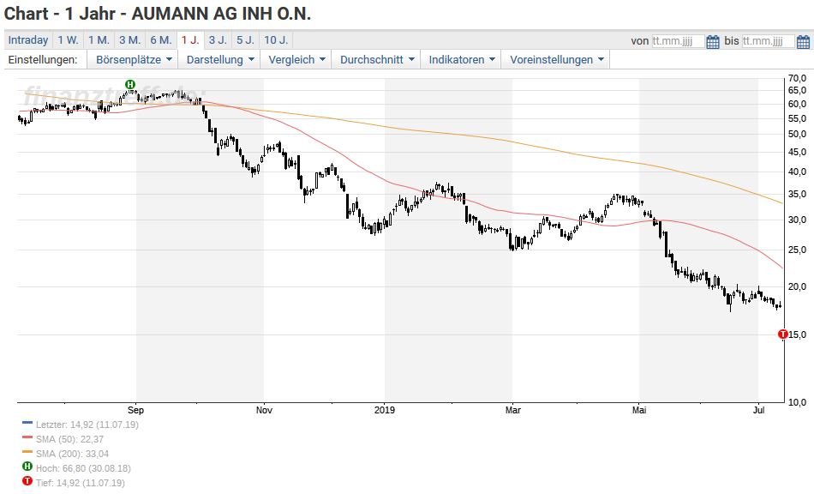Click the '70,0' price axis label
The height and width of the screenshot is (494, 814).
pos(798,78)
